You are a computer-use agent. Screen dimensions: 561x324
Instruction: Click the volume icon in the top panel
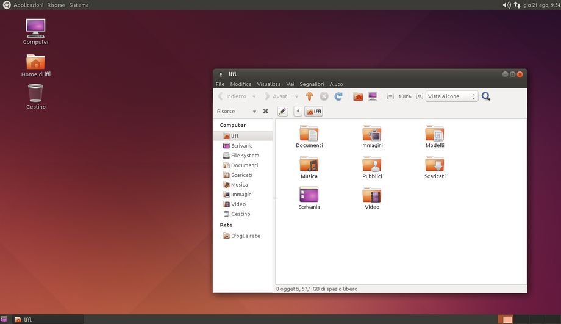tap(506, 5)
